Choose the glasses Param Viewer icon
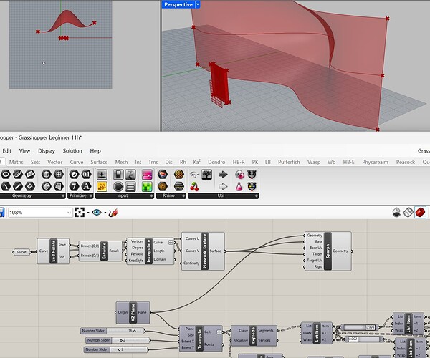Screen dimensions: 430x358 pos(194,174)
